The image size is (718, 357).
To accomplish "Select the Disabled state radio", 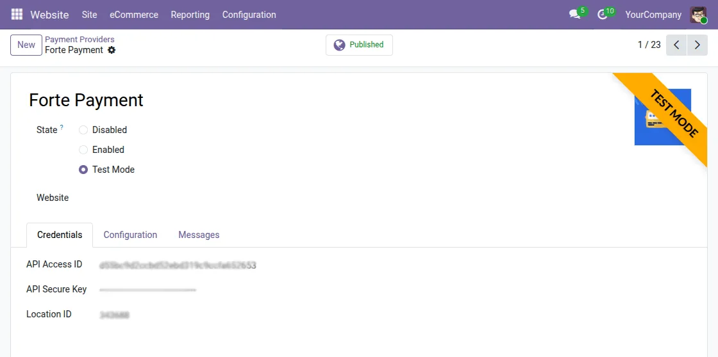I will click(83, 130).
